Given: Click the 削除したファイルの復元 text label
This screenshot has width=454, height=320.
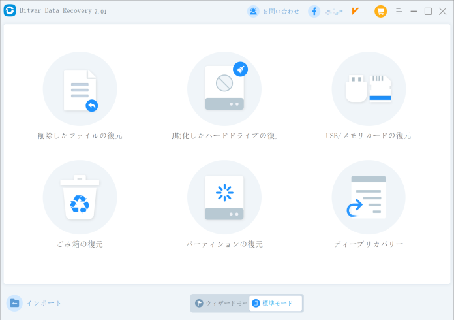Looking at the screenshot, I should pos(80,136).
